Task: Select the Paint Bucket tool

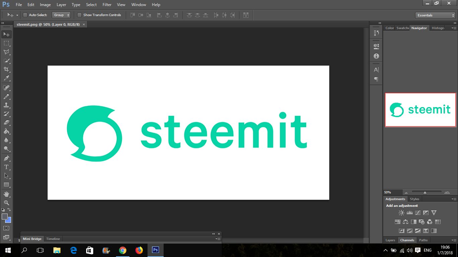Action: 6,131
